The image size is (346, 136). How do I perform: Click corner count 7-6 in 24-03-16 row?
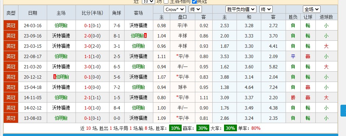(117, 25)
